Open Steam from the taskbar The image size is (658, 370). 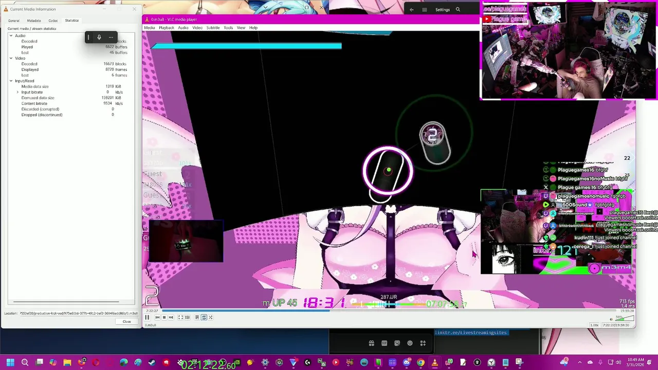152,363
